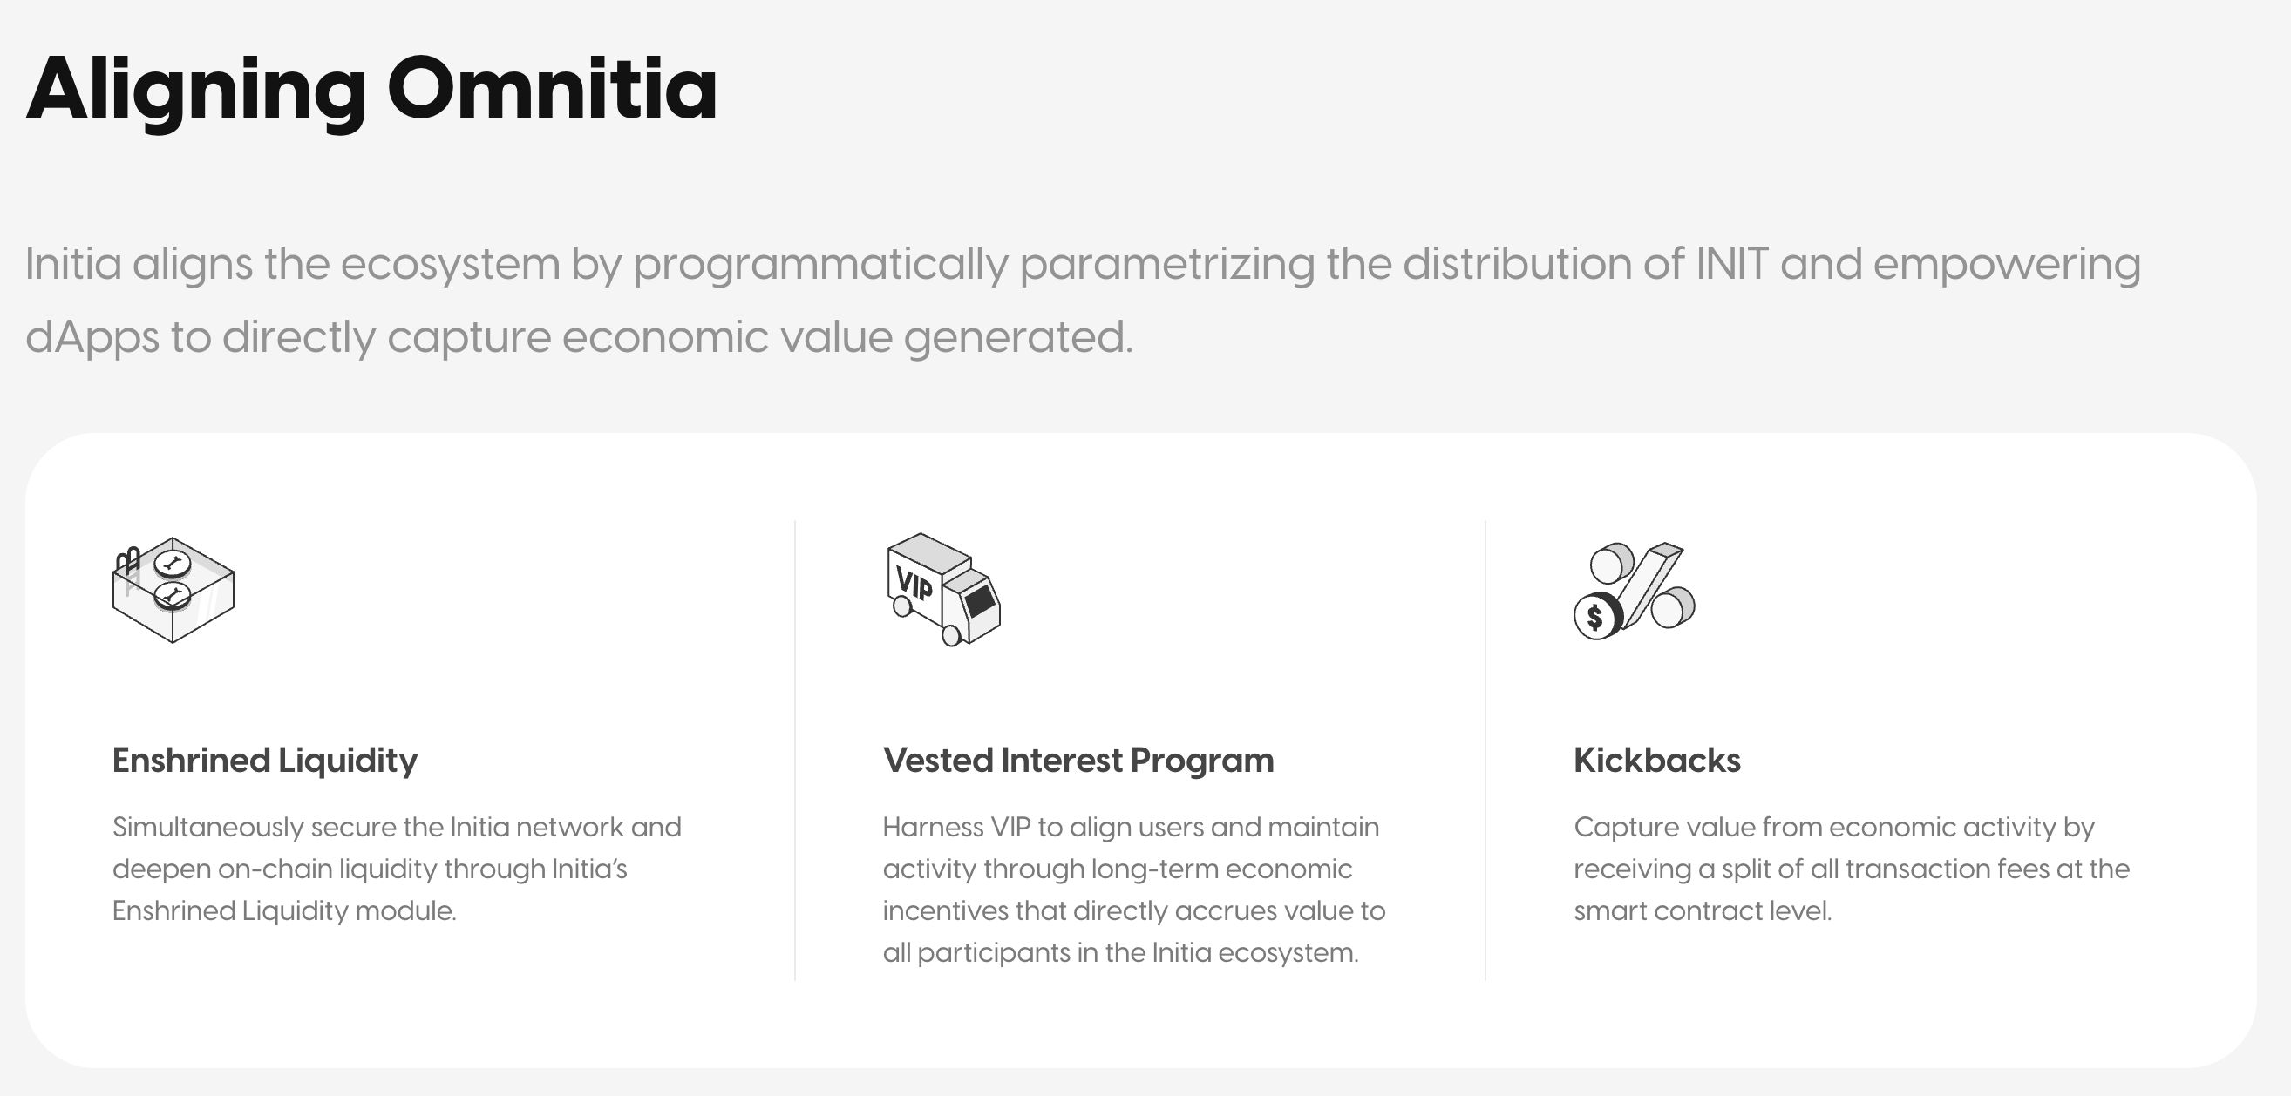Click the Kickbacks transaction fees description
Viewport: 2291px width, 1096px height.
(1851, 869)
